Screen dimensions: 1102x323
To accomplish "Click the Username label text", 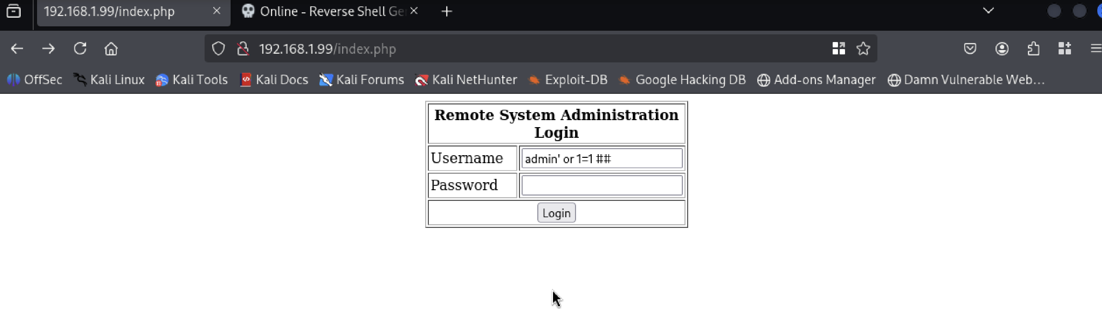I will click(467, 158).
